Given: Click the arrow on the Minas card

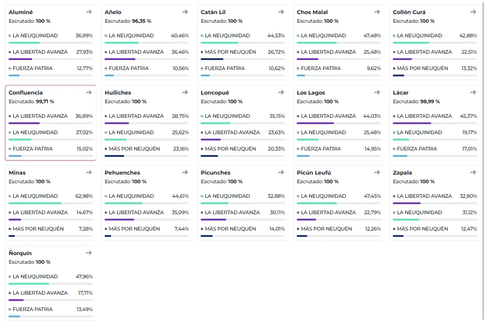Looking at the screenshot, I should [x=89, y=173].
